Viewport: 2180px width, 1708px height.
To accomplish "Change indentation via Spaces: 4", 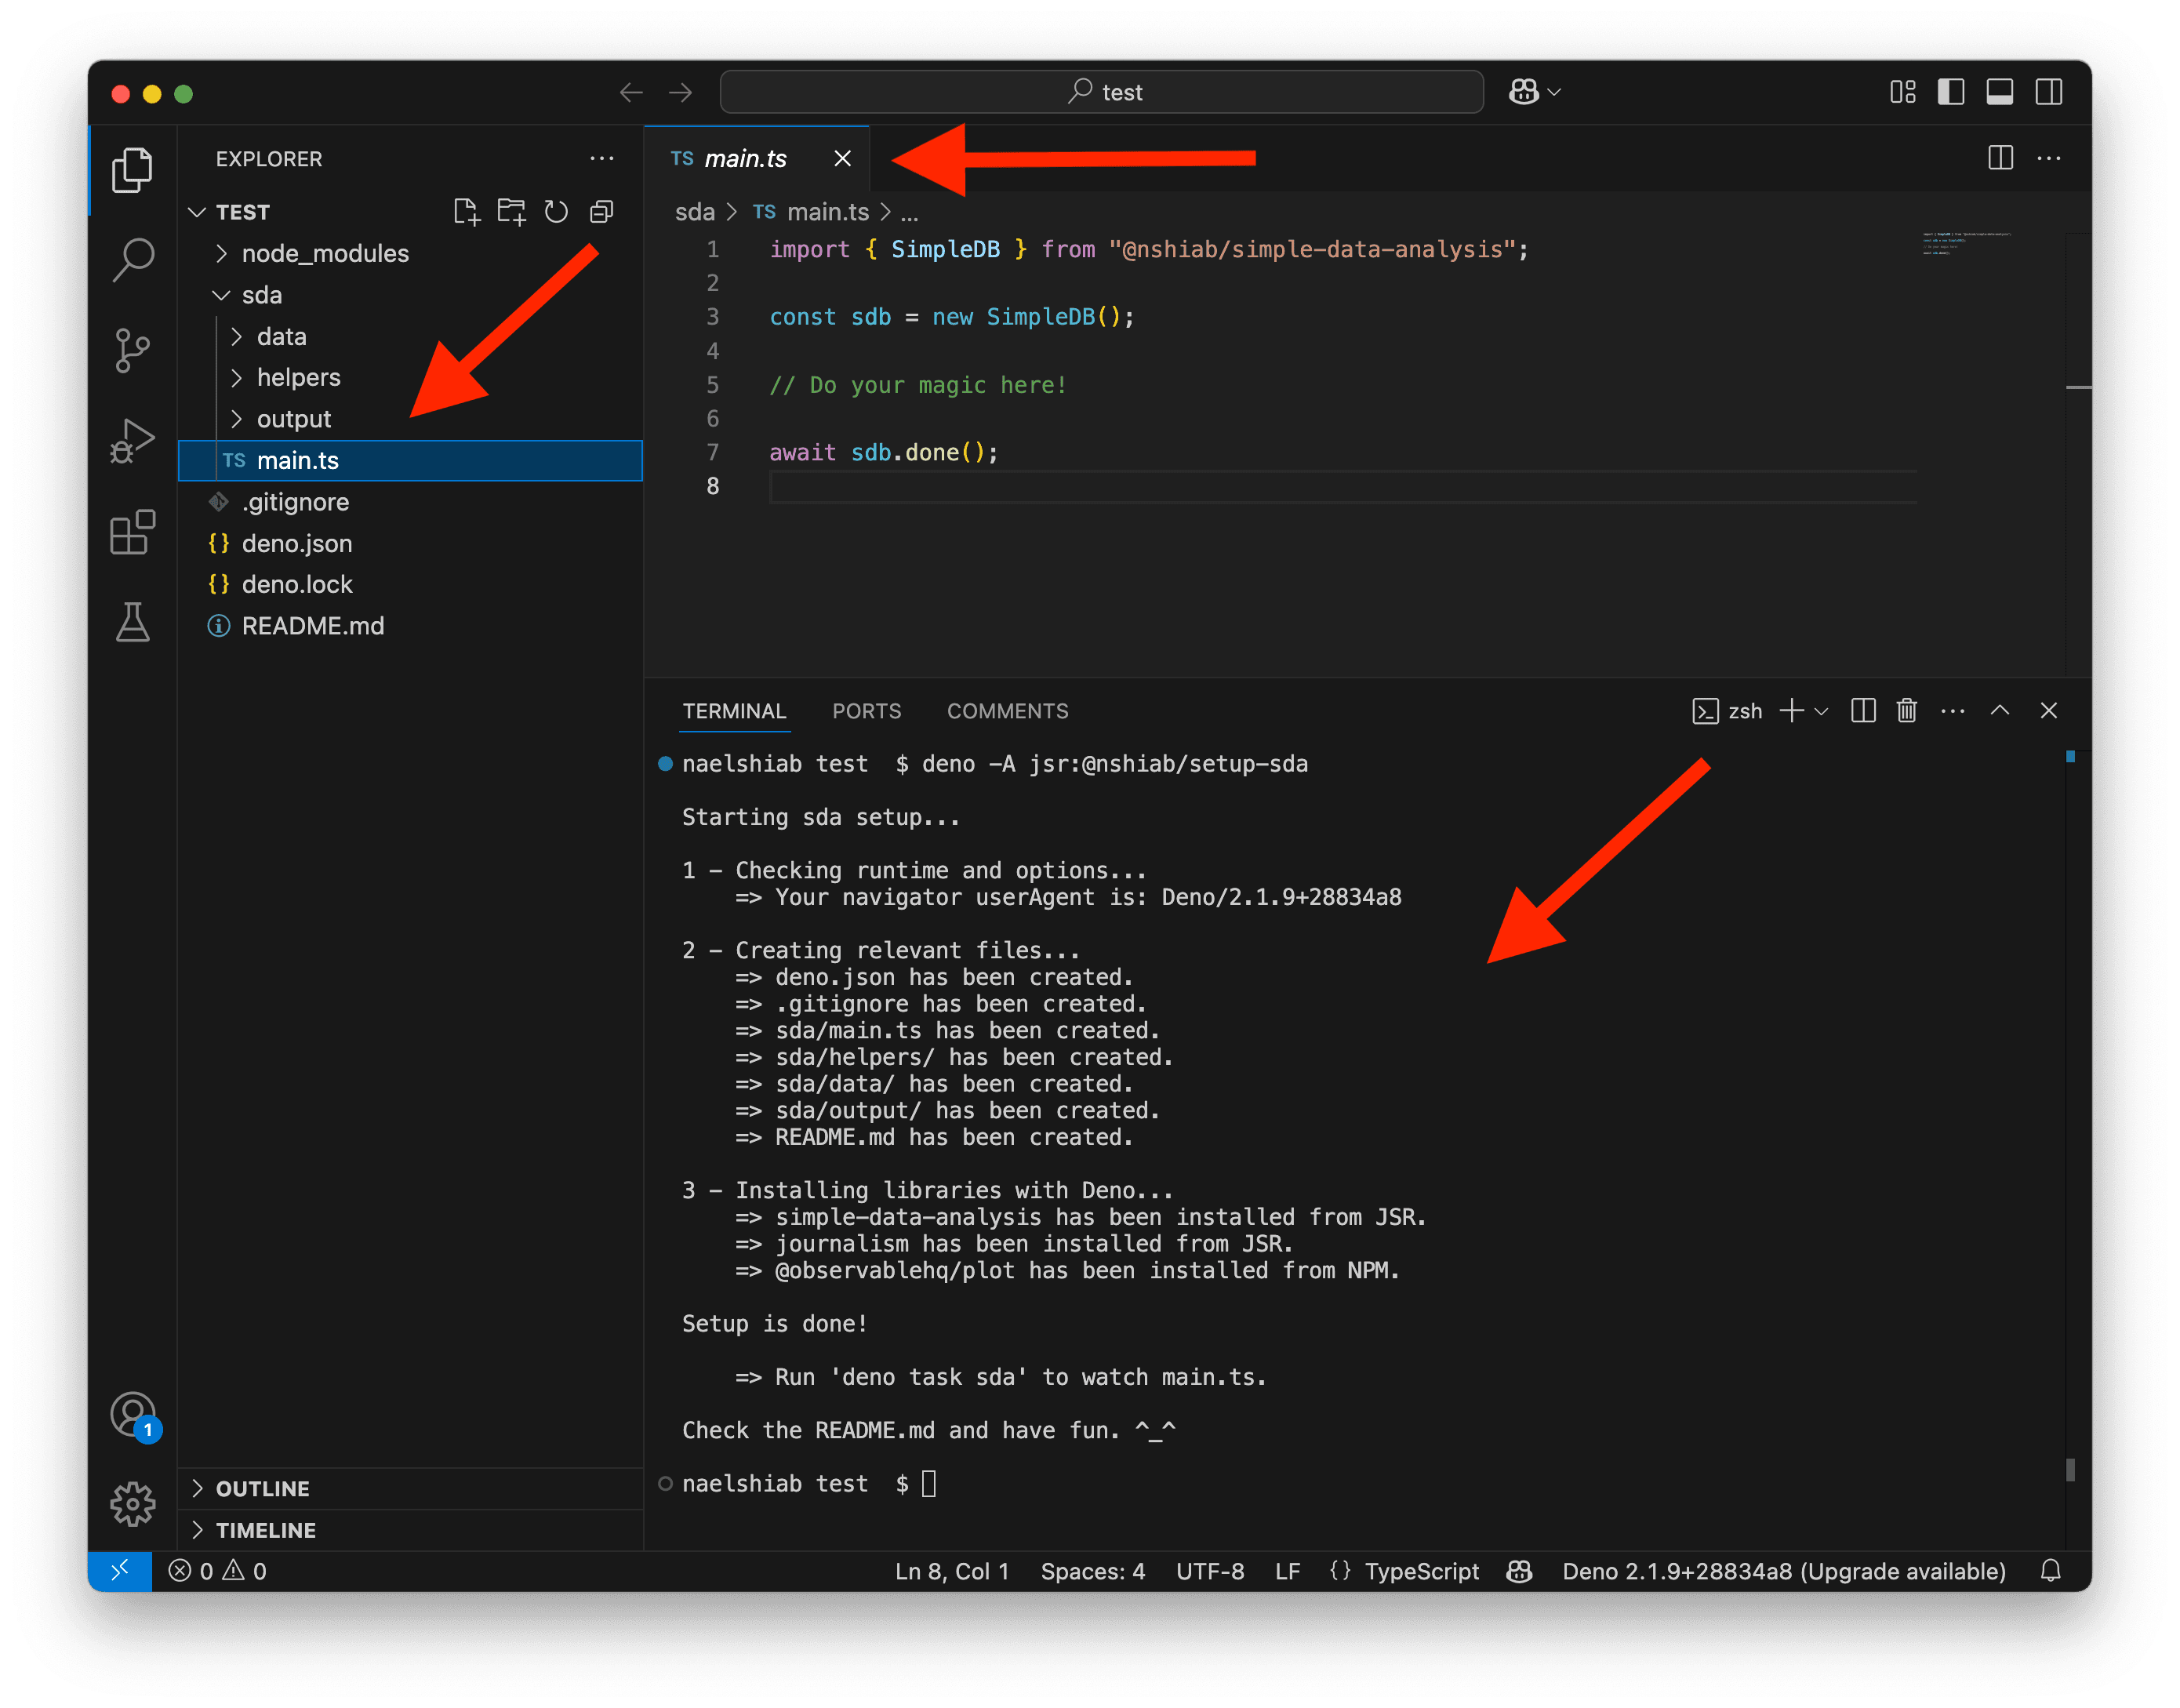I will (1092, 1571).
